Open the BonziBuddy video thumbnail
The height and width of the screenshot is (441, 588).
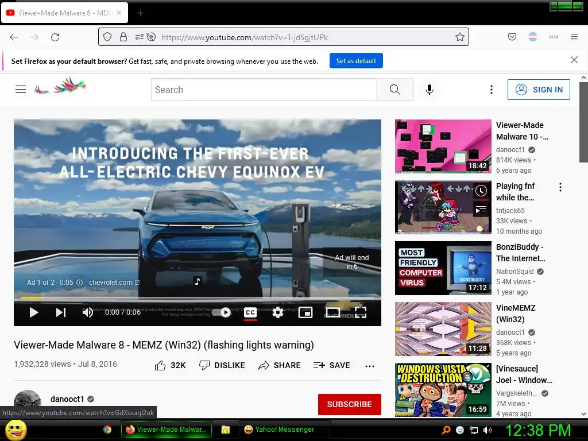click(x=443, y=268)
